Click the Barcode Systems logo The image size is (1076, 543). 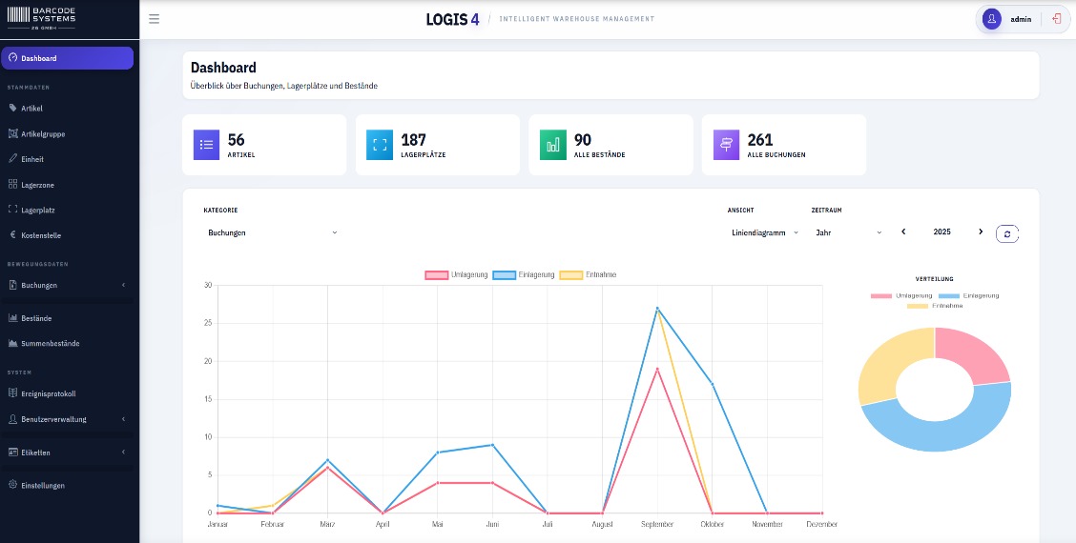[42, 18]
